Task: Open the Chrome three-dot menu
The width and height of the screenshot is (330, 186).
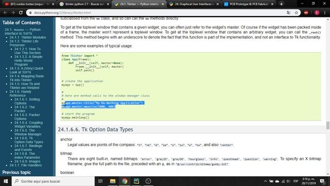Action: (325, 12)
